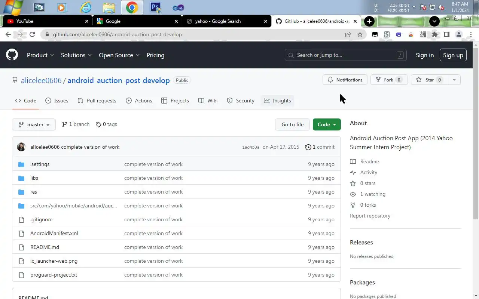Click Go to file button
Image resolution: width=479 pixels, height=299 pixels.
tap(293, 124)
